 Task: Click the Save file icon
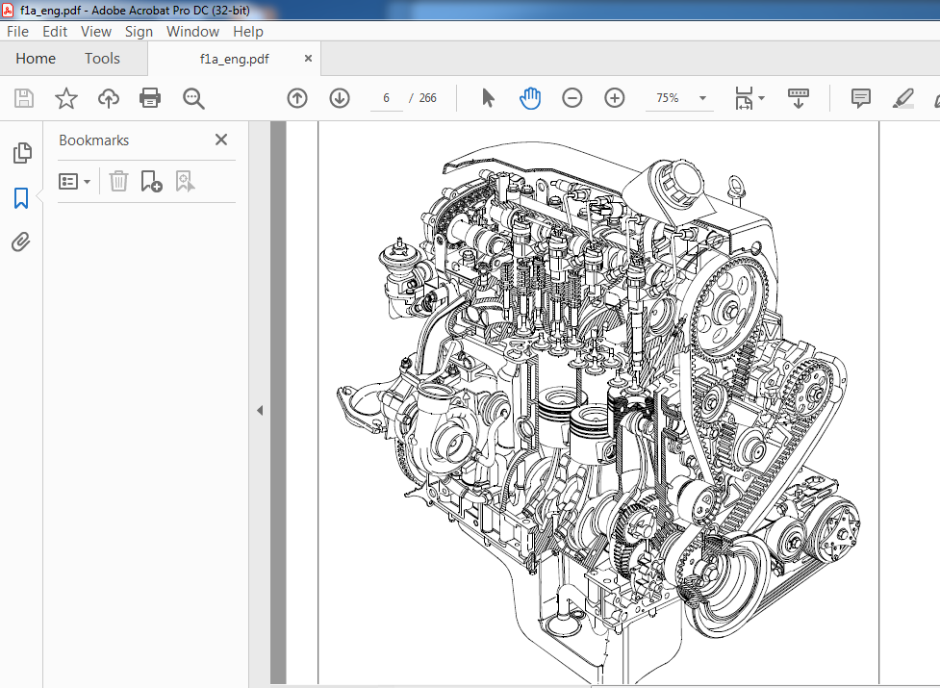point(24,98)
